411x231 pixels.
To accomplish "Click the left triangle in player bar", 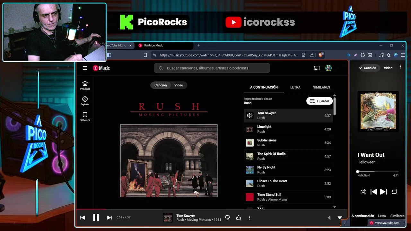I will pyautogui.click(x=329, y=218).
